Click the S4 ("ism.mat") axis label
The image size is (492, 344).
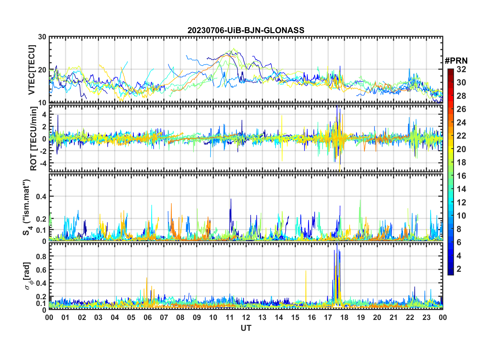pos(27,207)
